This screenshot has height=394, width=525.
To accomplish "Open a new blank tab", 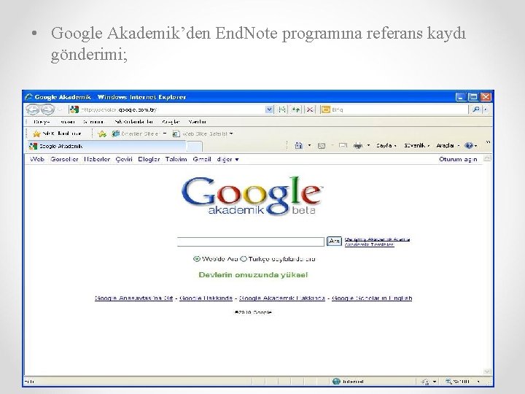I will [194, 147].
